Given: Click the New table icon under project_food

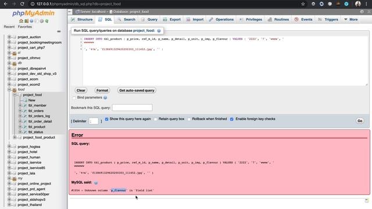Looking at the screenshot, I should [26, 100].
